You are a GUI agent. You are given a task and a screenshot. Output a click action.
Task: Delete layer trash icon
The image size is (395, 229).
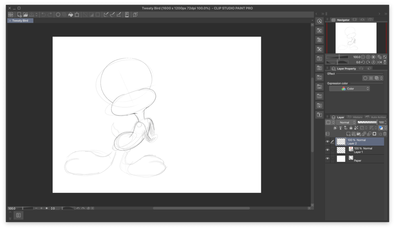(385, 134)
